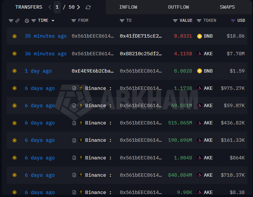The image size is (253, 197).
Task: Click BNB chain icon in $710.37K row
Action: (x=14, y=175)
